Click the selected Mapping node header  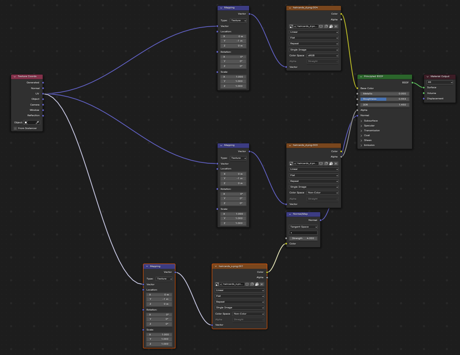[159, 266]
